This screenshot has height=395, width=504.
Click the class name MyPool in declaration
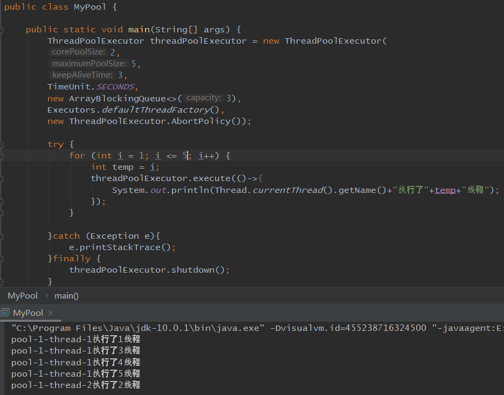[x=89, y=7]
